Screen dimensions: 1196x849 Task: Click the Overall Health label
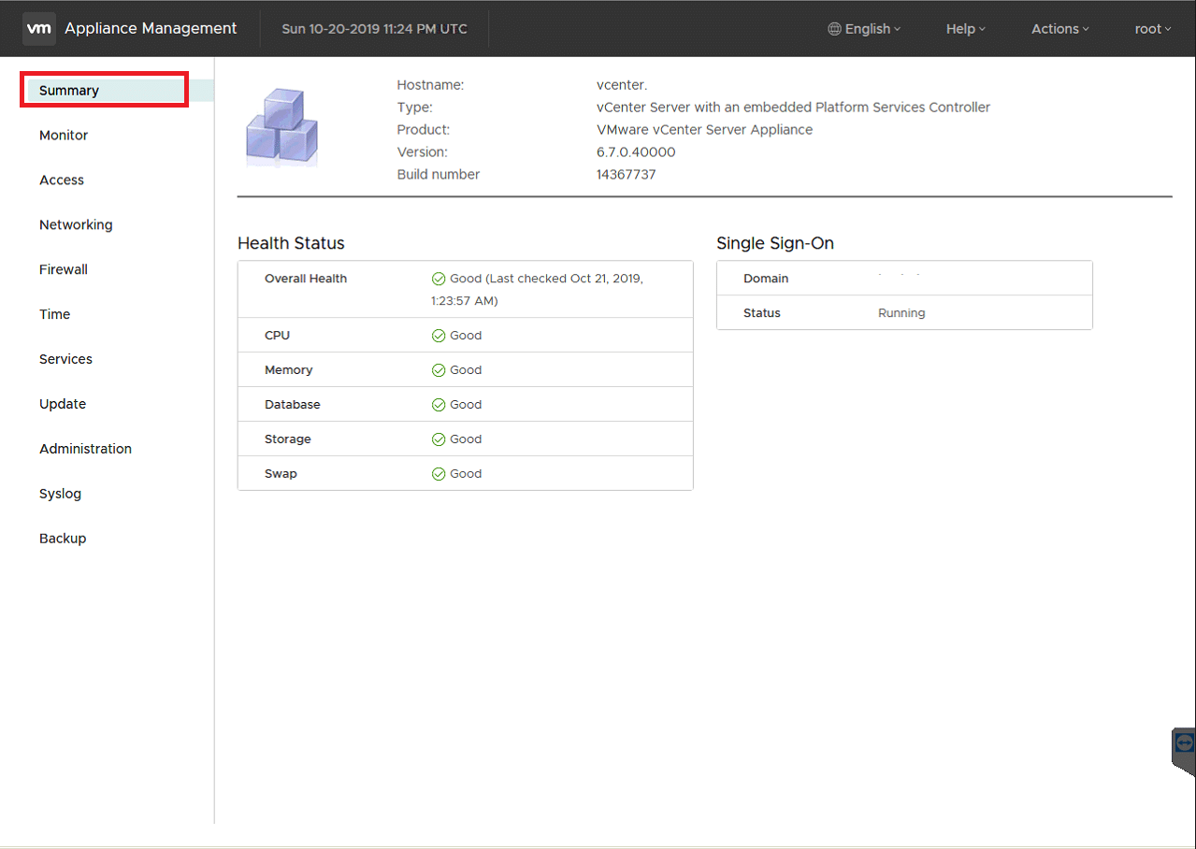pos(306,279)
